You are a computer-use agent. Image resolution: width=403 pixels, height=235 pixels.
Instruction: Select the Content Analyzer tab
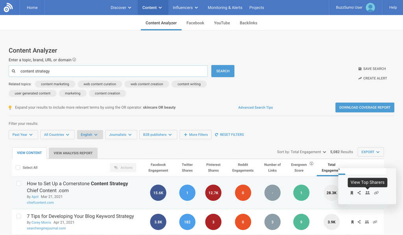161,23
